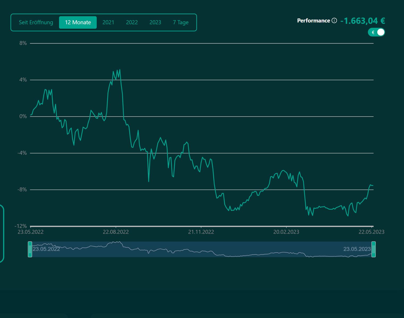
Task: Switch to the 12 Monate tab
Action: pyautogui.click(x=78, y=23)
